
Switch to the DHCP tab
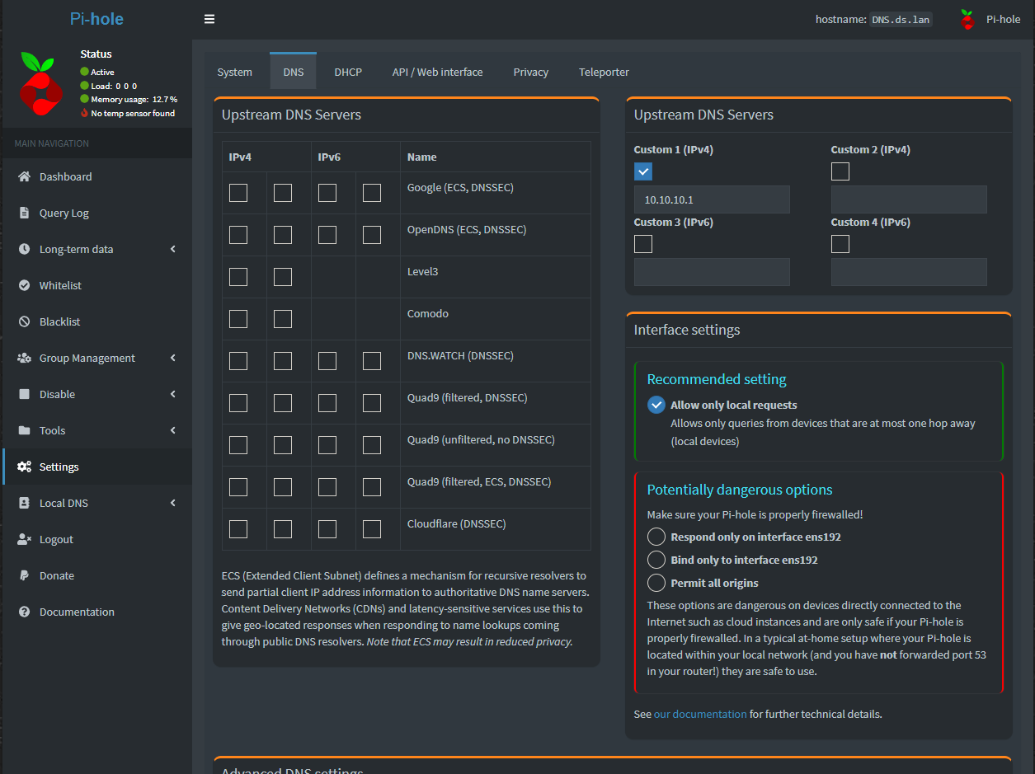pos(348,72)
